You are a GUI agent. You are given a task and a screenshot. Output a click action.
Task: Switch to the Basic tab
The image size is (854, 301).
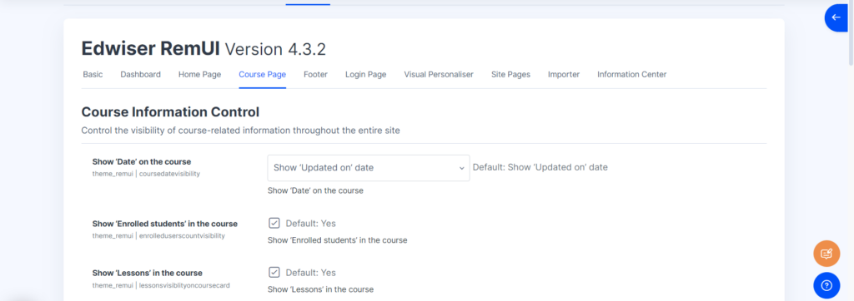point(93,75)
